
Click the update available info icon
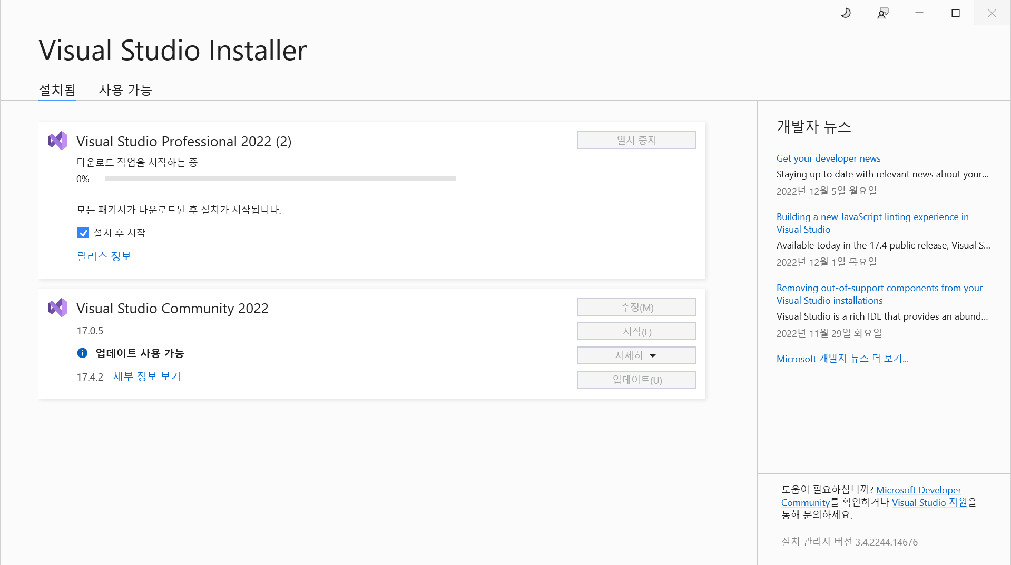(x=82, y=353)
